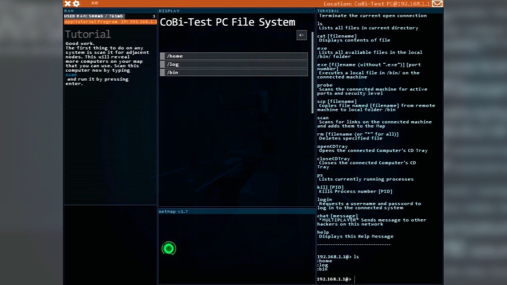Expand the /log directory
Screen dimensions: 507x285
tap(234, 64)
